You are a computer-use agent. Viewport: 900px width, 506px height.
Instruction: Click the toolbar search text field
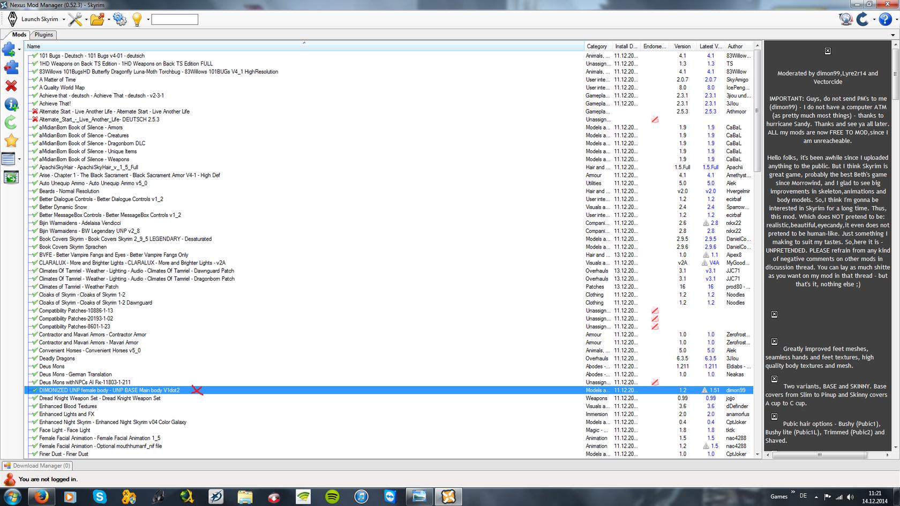(175, 19)
